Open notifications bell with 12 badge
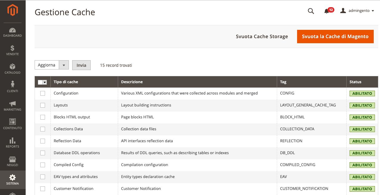380x195 pixels. click(327, 11)
